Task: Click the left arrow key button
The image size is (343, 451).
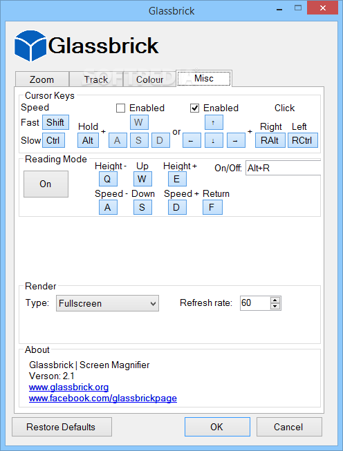Action: [192, 140]
